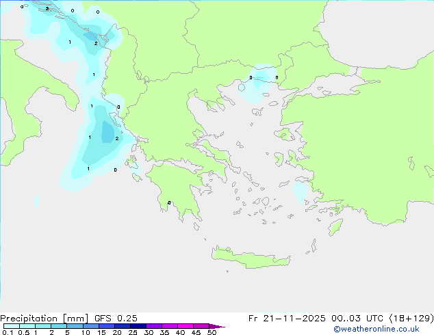Select the 2–5 mm legend color box
This screenshot has width=434, height=335.
pyautogui.click(x=59, y=326)
